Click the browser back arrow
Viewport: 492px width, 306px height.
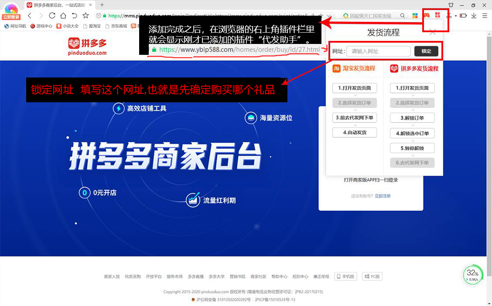[x=30, y=15]
